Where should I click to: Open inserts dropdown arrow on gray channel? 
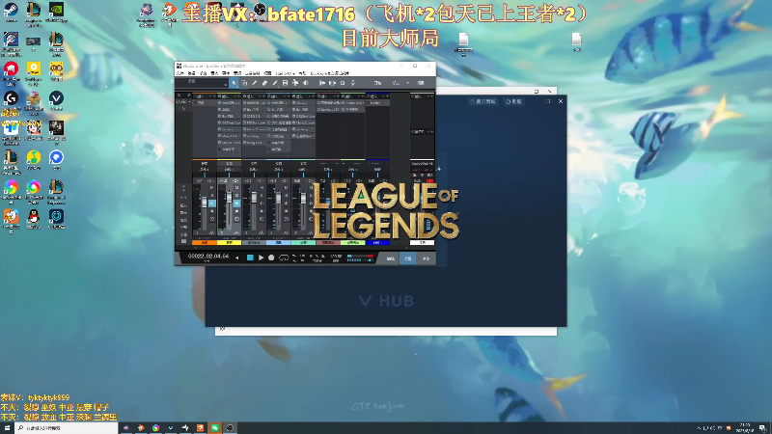[x=260, y=96]
